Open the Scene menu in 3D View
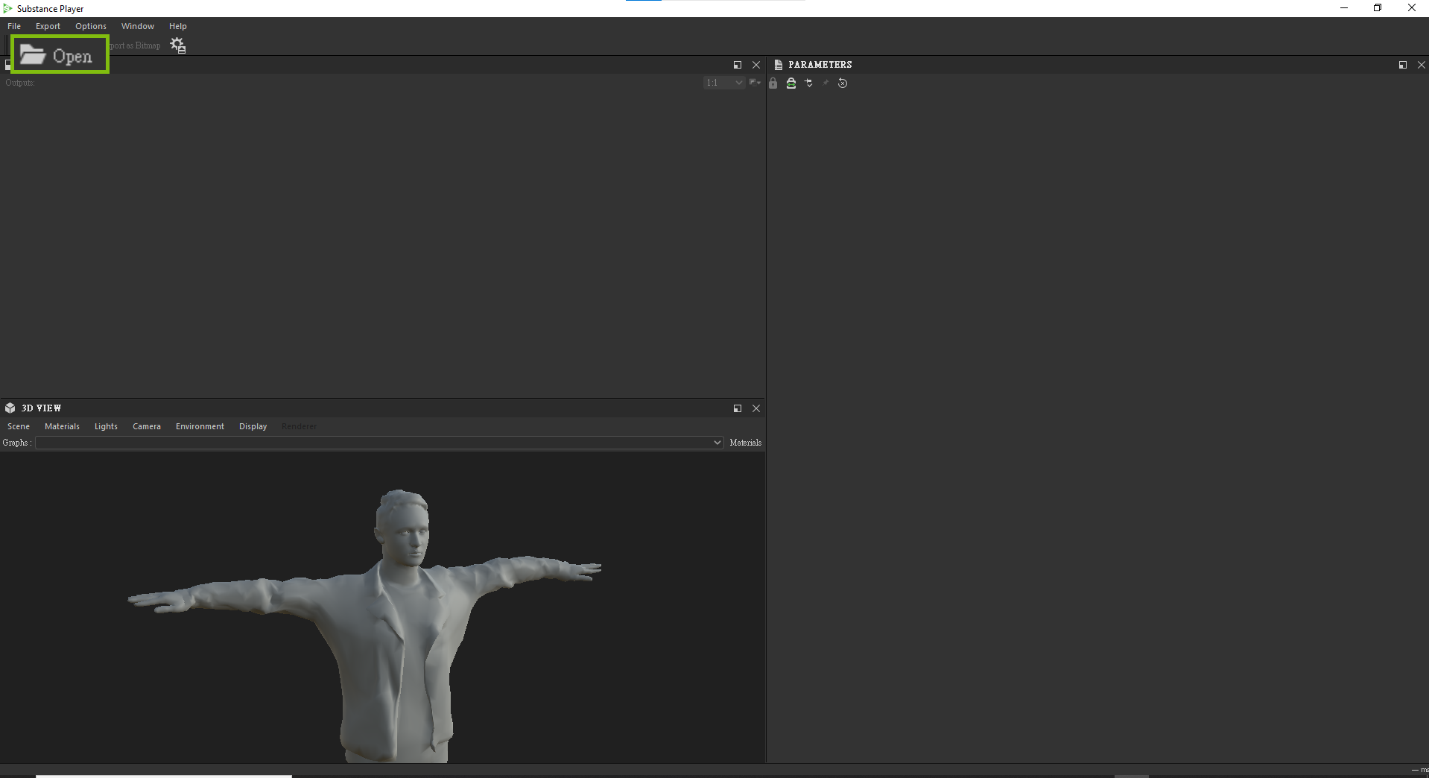This screenshot has width=1429, height=778. pyautogui.click(x=19, y=426)
